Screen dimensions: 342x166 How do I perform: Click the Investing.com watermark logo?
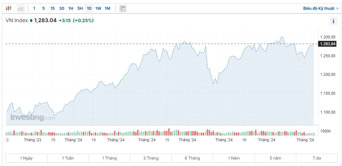point(32,118)
